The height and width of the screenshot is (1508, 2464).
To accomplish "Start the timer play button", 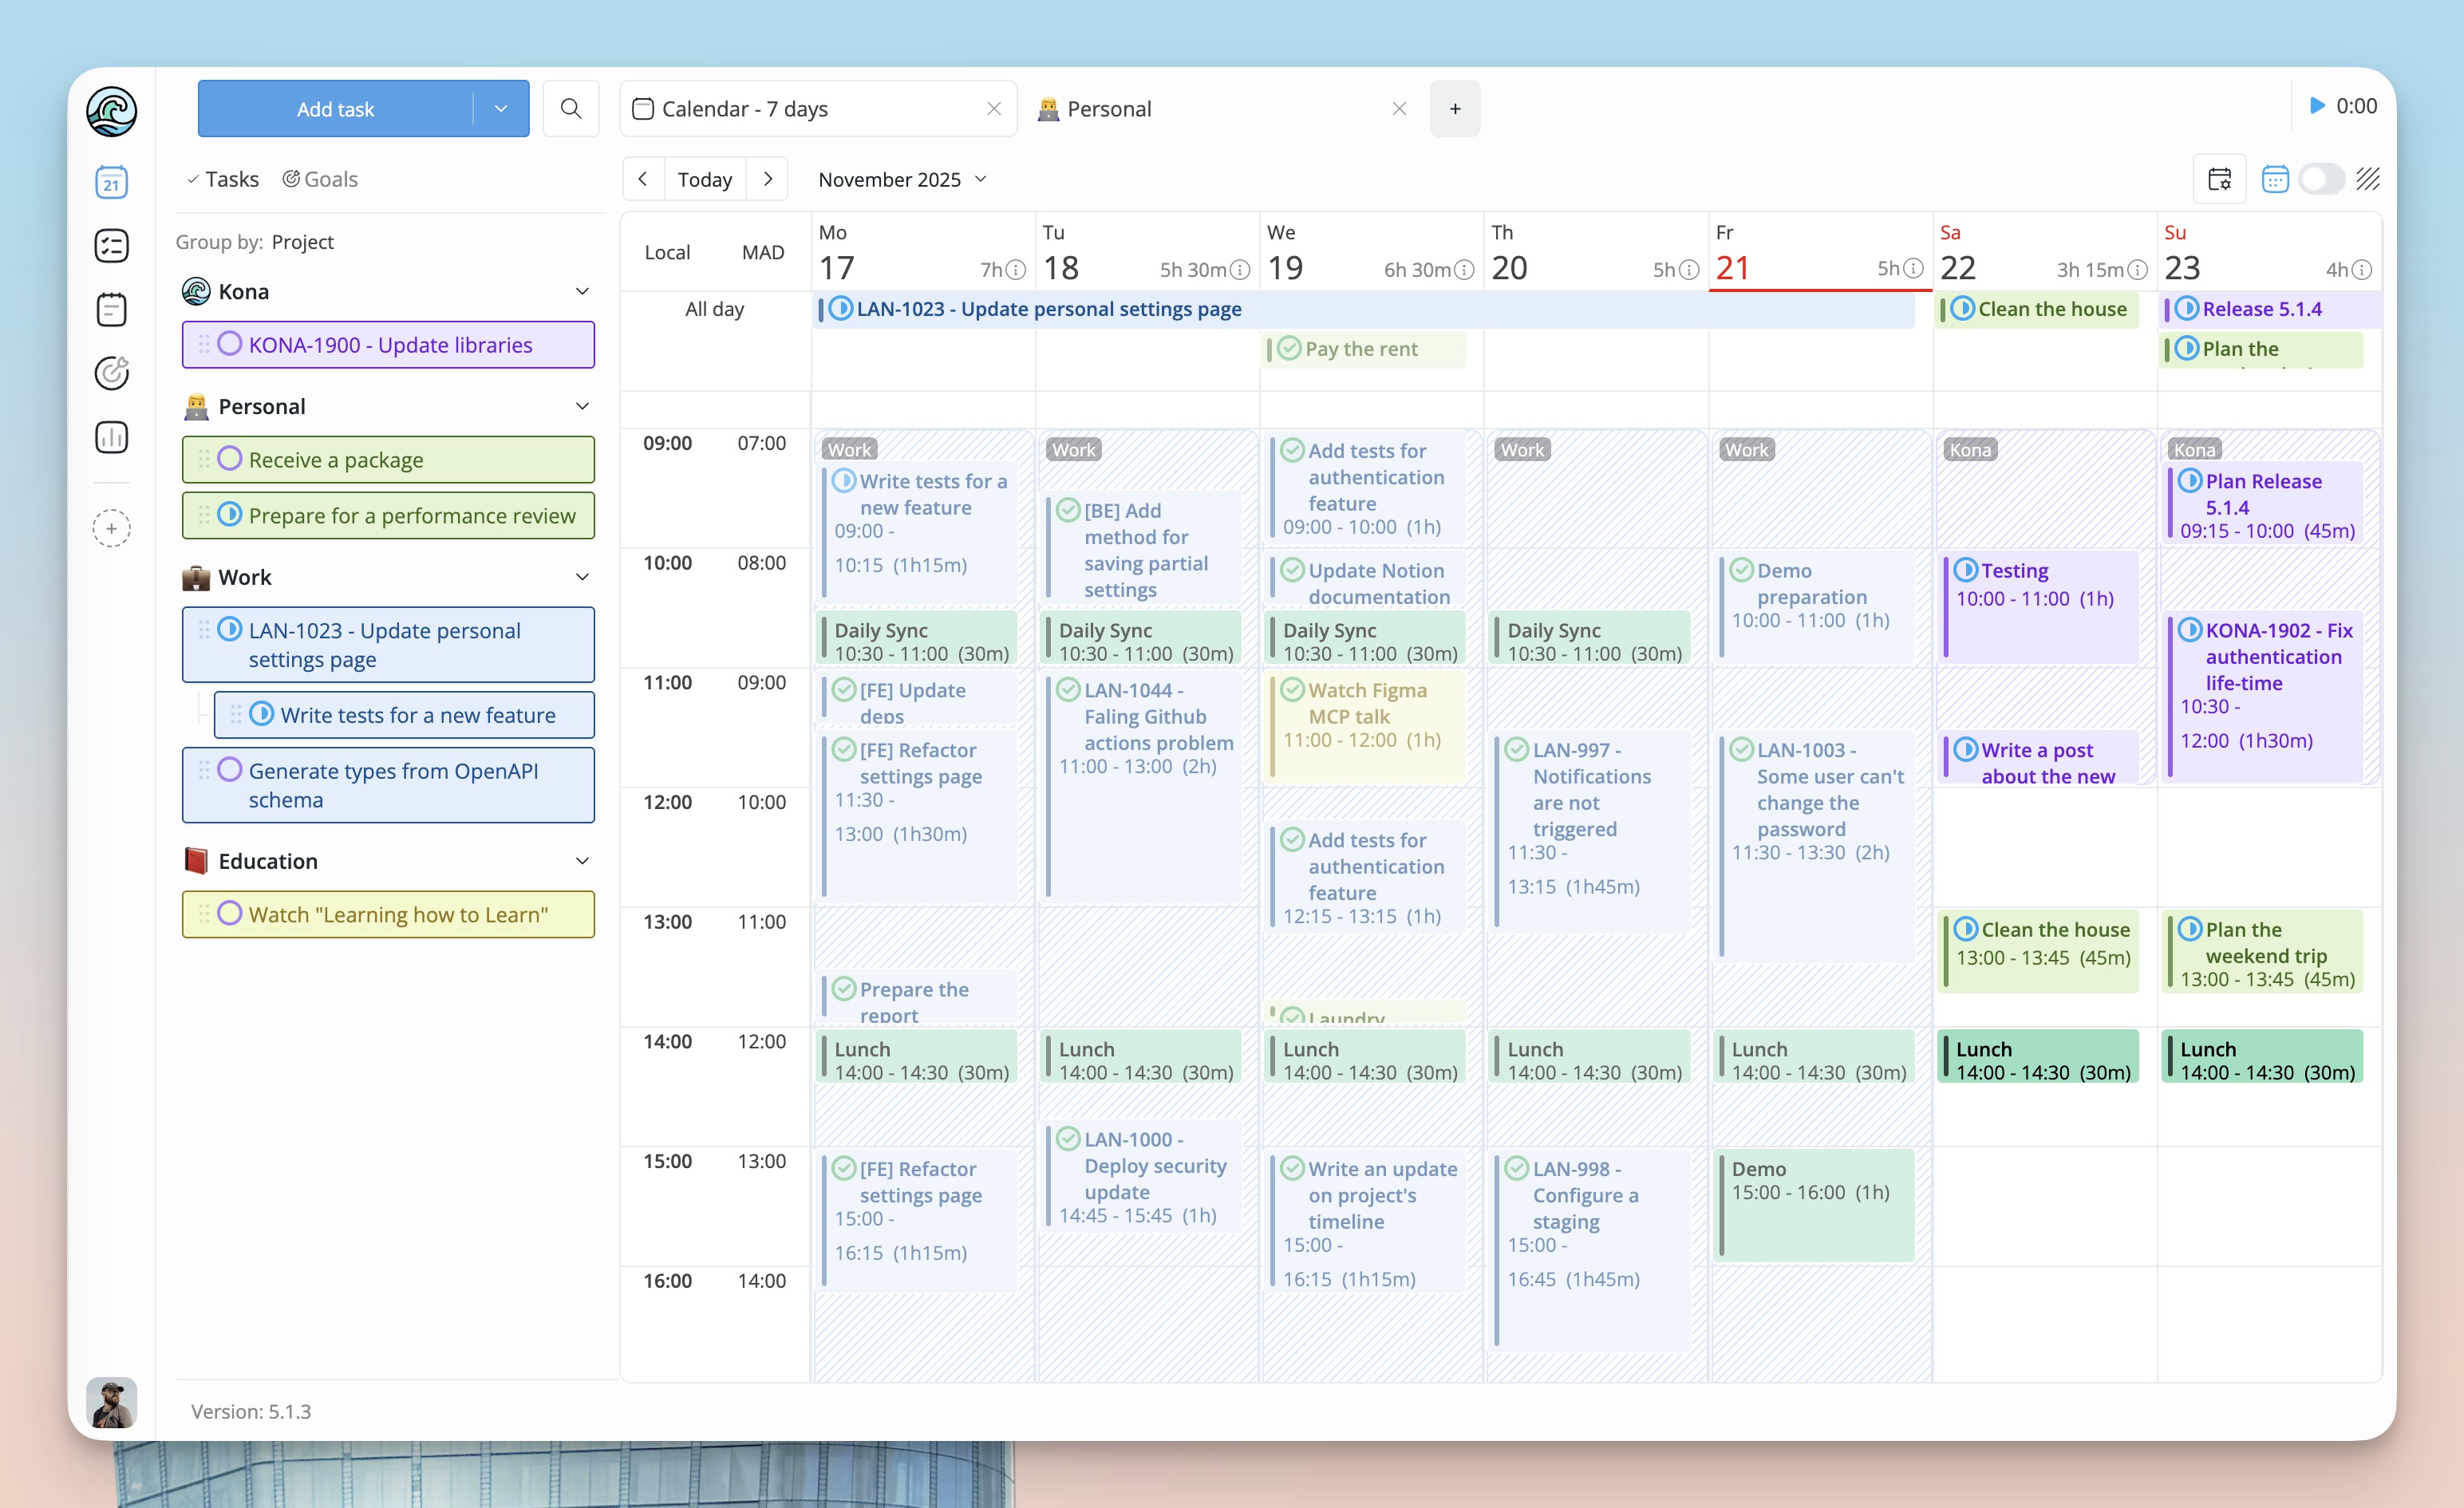I will pos(2316,106).
